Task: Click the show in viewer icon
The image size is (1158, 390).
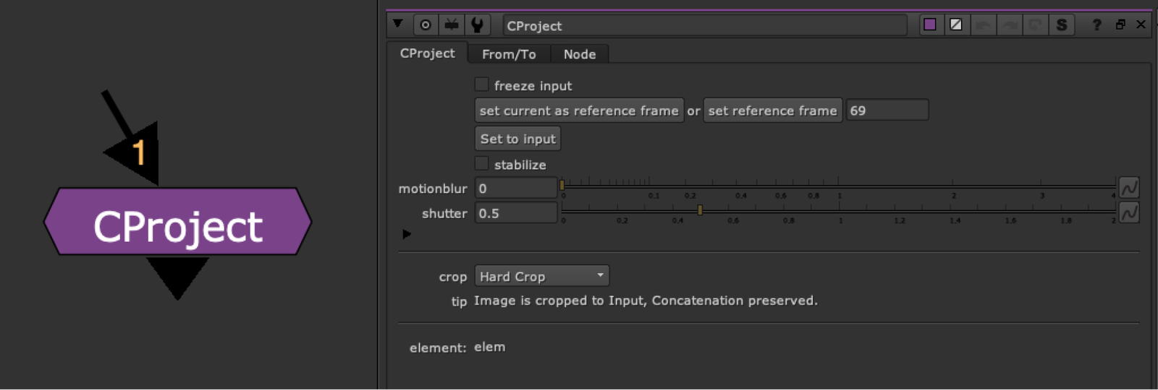Action: (452, 25)
